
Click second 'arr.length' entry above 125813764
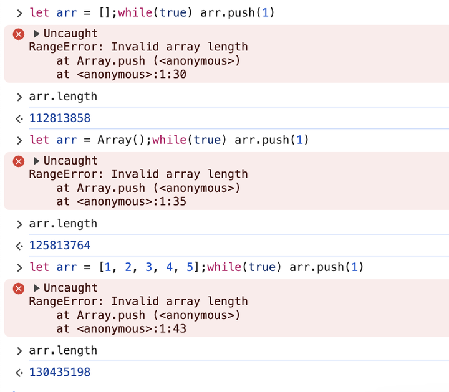(63, 224)
